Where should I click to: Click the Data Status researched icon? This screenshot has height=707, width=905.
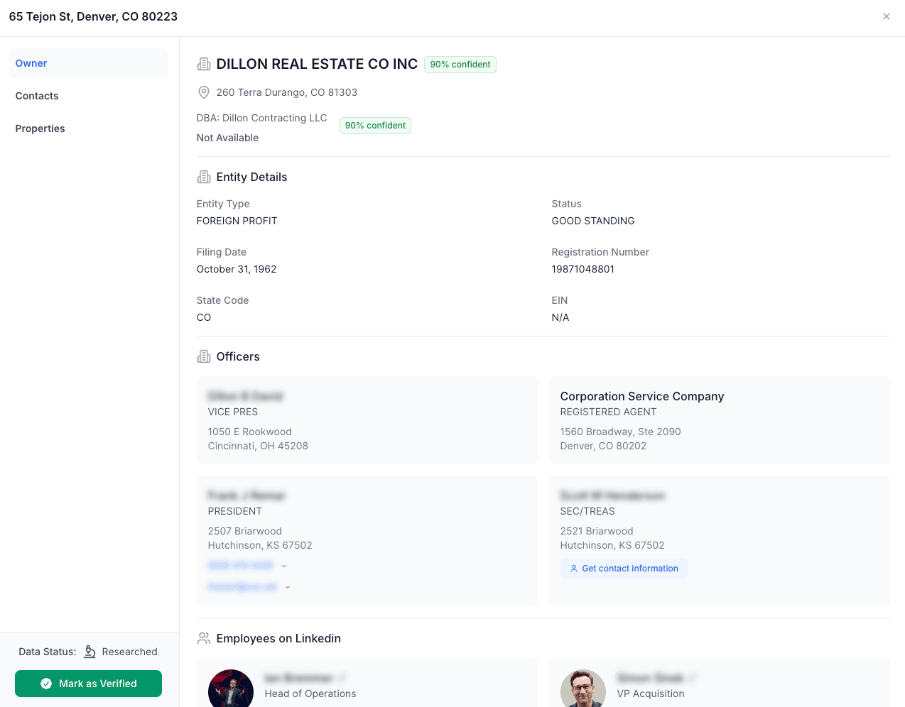pyautogui.click(x=90, y=651)
